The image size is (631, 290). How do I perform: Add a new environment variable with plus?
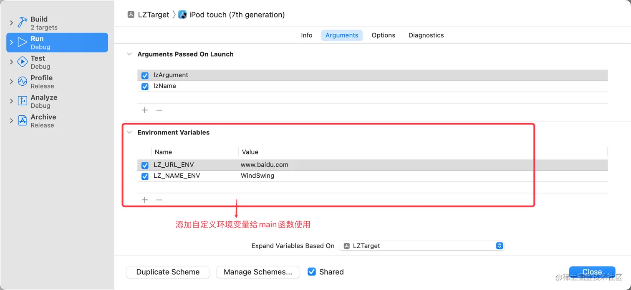145,200
